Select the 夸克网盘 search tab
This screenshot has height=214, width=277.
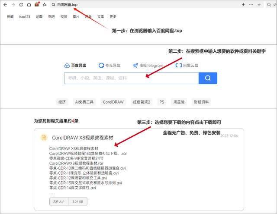(110, 66)
